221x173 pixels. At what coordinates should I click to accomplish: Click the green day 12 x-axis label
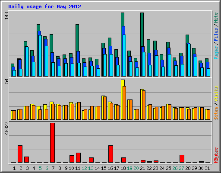coord(84,168)
